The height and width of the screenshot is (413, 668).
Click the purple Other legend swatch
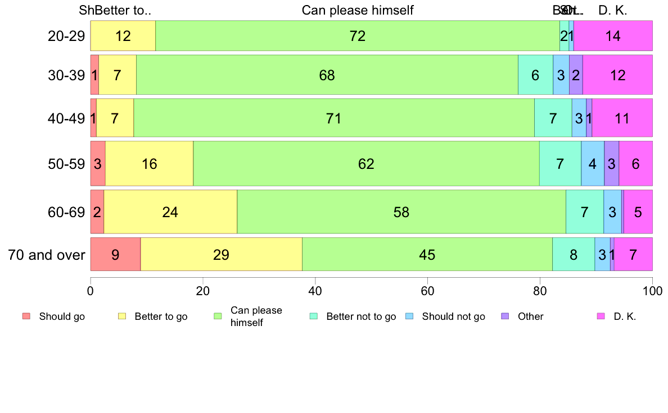(505, 316)
